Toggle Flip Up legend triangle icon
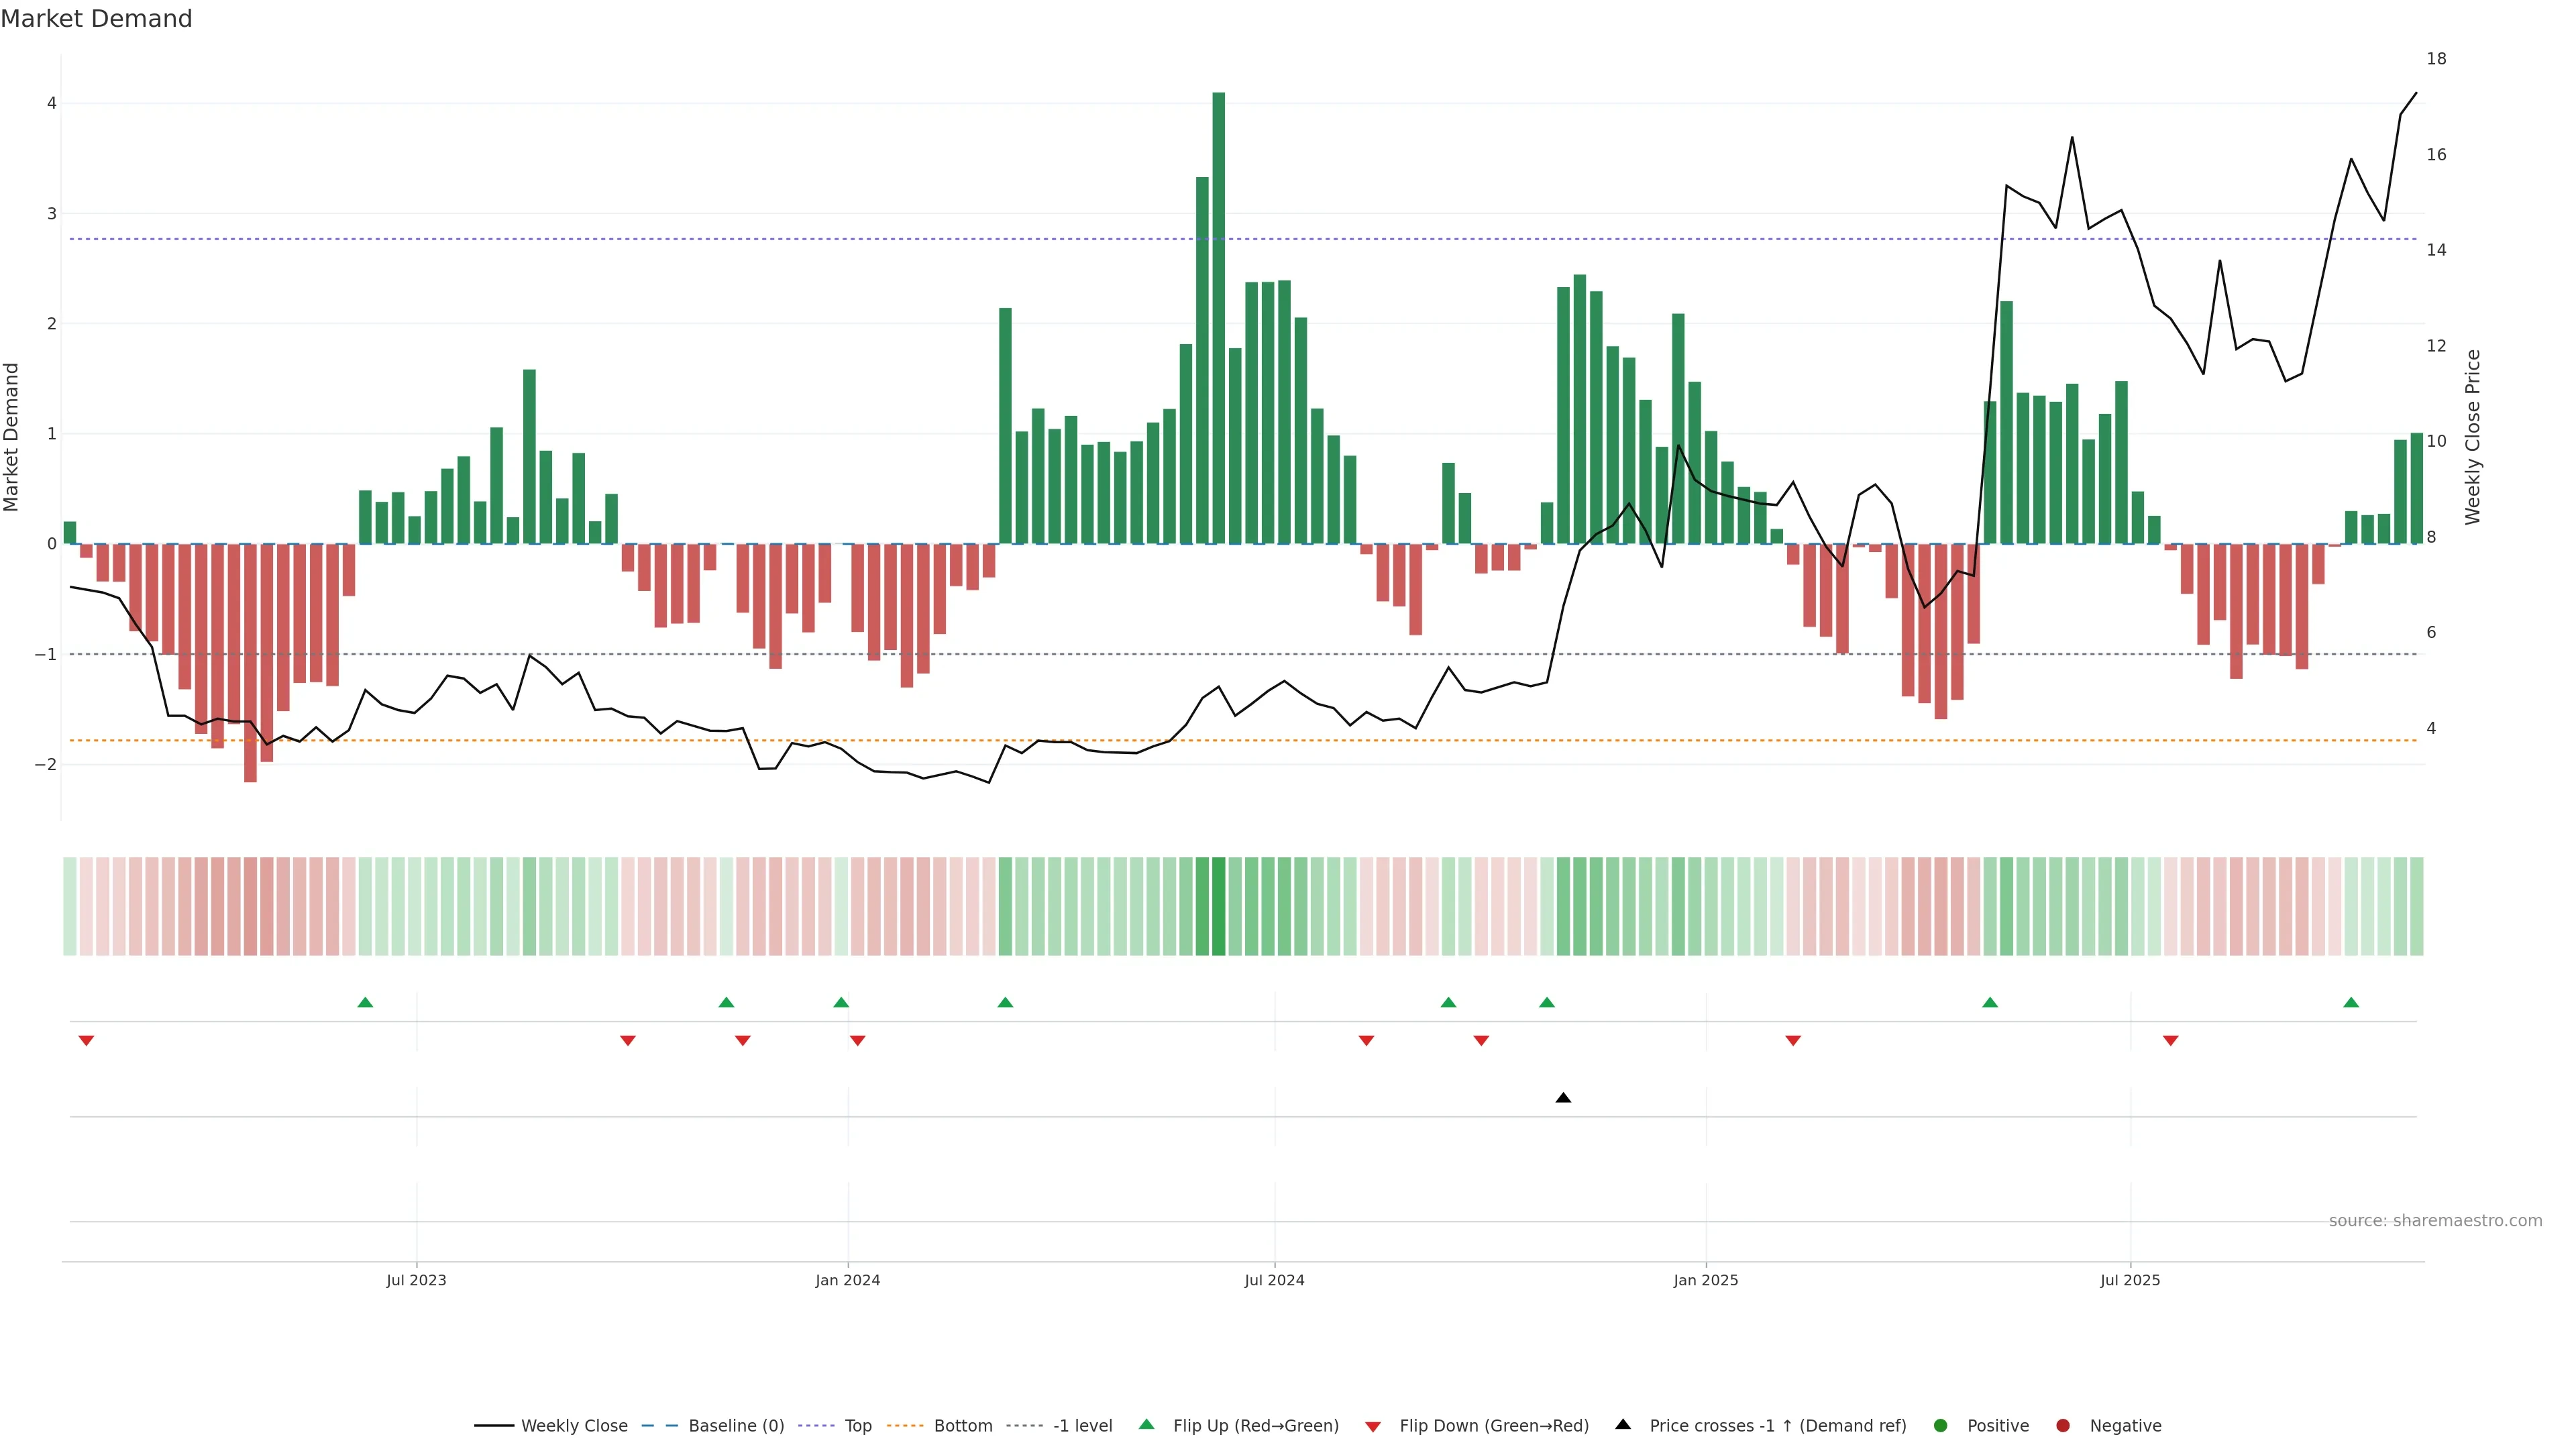 pos(1147,1425)
